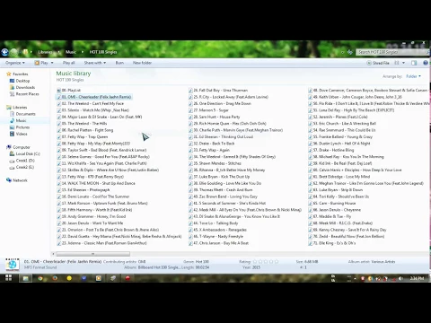Click the refresh icon beside the search box
431x323 pixels.
(x=349, y=52)
